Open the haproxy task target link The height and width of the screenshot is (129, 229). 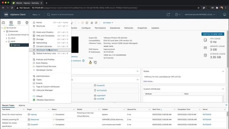[34, 115]
